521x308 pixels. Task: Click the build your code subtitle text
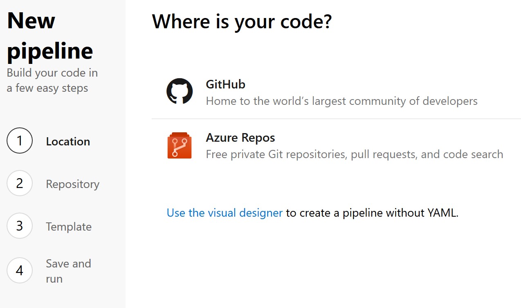click(52, 80)
